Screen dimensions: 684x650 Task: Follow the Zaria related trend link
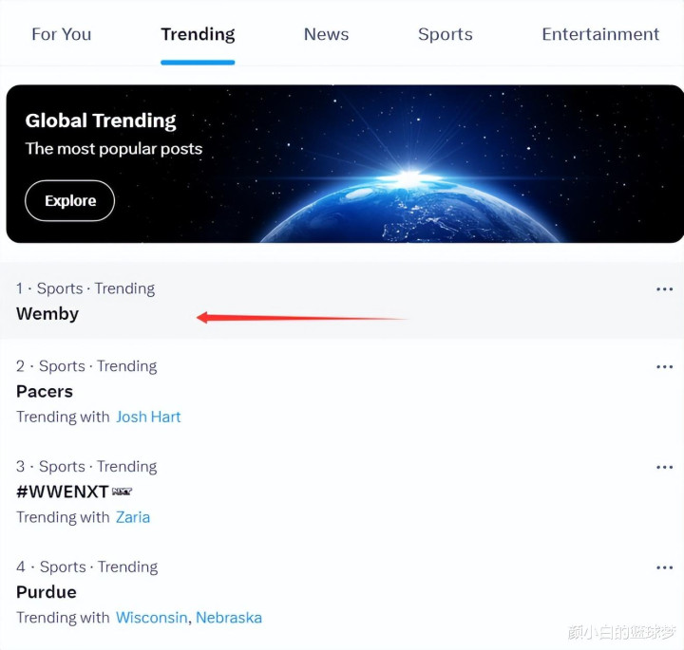[133, 517]
